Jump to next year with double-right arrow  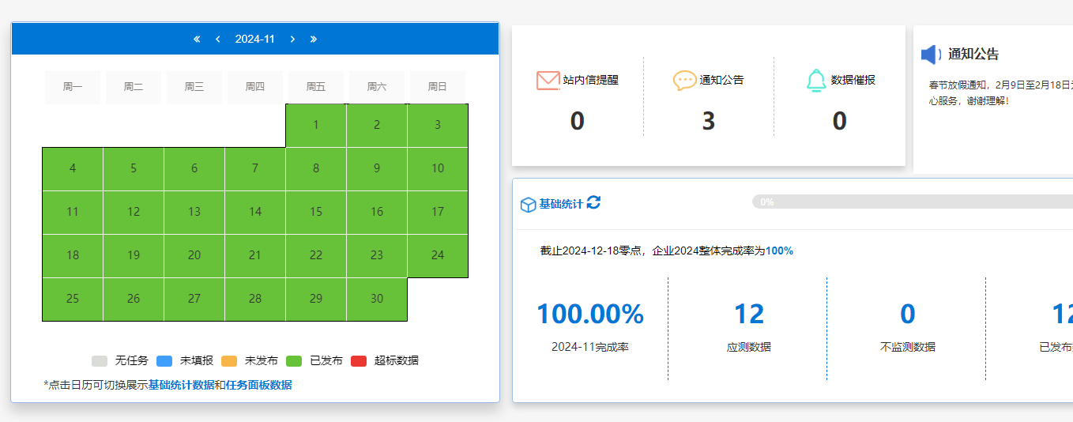tap(314, 39)
